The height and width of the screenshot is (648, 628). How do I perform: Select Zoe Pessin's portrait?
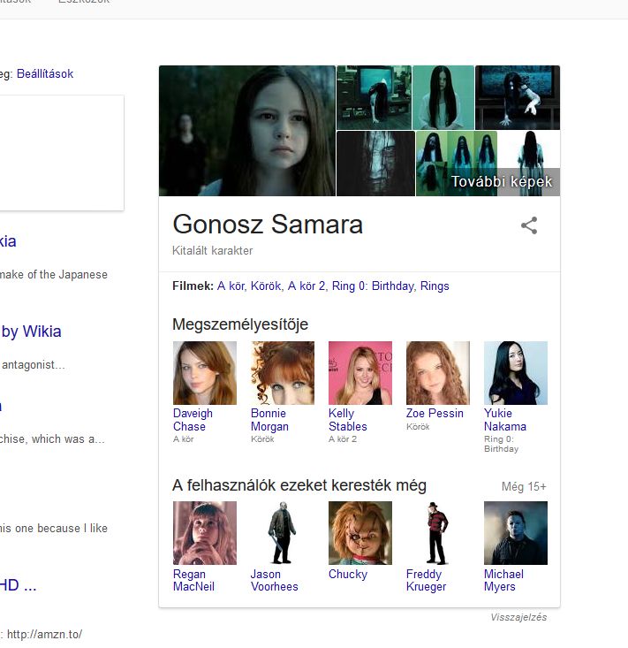pyautogui.click(x=438, y=373)
